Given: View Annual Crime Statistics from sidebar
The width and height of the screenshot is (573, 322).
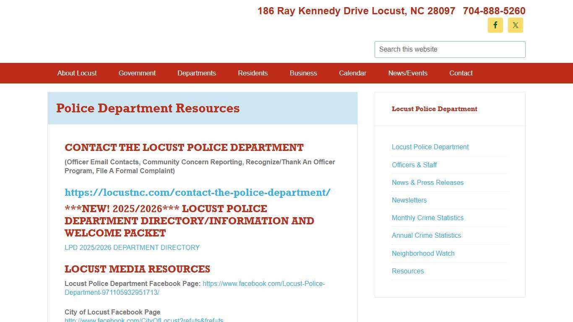Looking at the screenshot, I should click(x=426, y=235).
